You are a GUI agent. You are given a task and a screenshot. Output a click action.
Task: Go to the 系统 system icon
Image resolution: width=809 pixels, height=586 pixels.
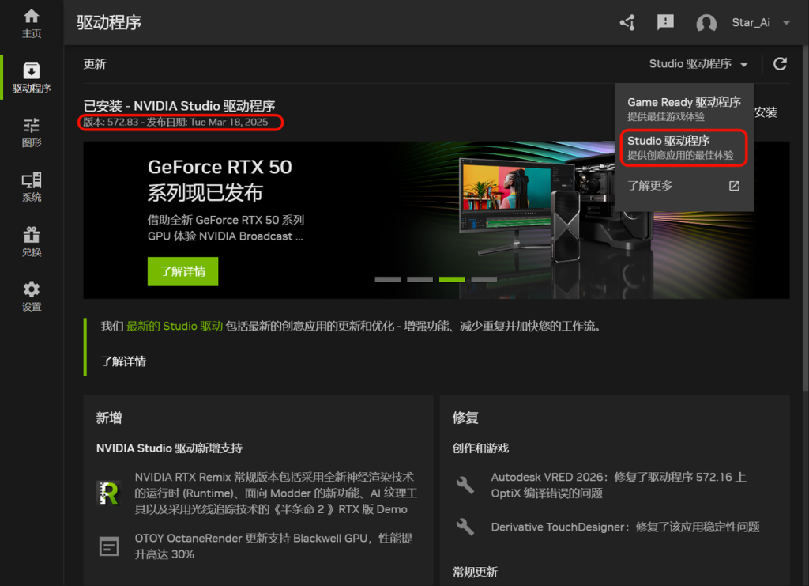tap(32, 187)
